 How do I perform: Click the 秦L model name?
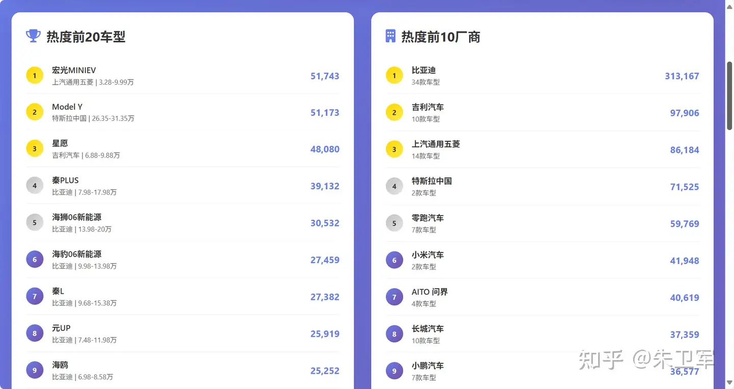58,292
